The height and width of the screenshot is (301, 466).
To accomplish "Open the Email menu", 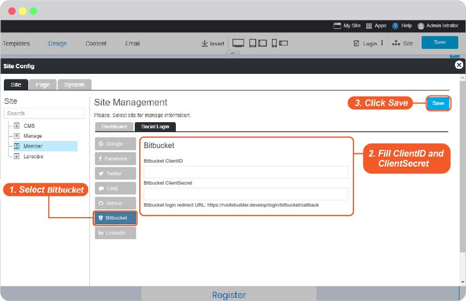I will click(132, 43).
